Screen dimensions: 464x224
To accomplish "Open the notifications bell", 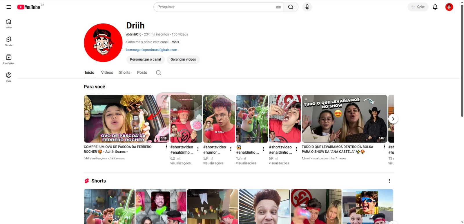I will [x=435, y=7].
